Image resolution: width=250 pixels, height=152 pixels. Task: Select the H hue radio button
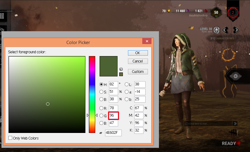[101, 84]
